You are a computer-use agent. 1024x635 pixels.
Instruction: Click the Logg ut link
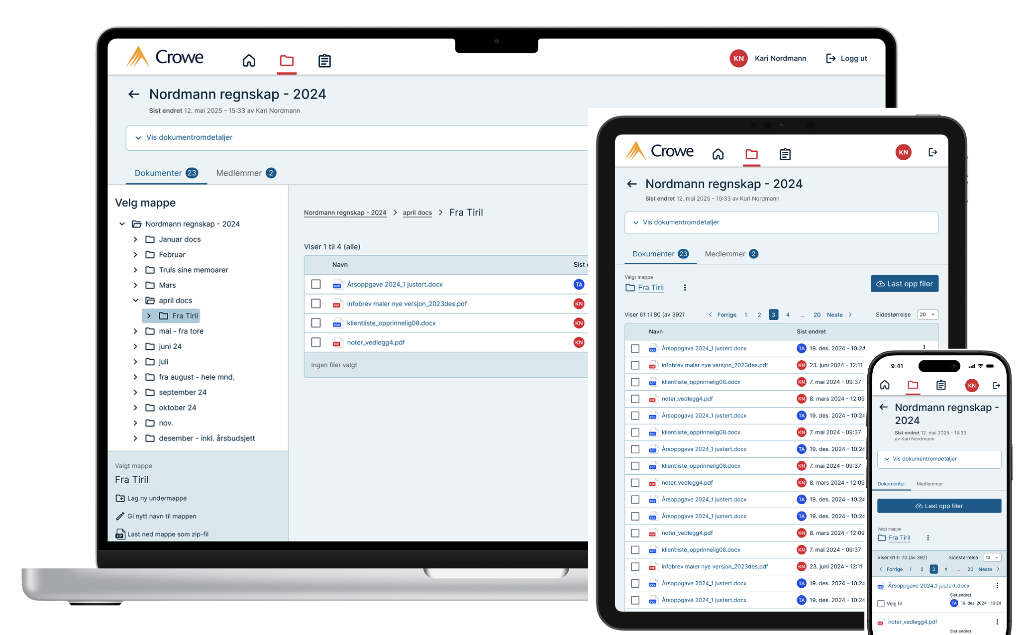[846, 58]
